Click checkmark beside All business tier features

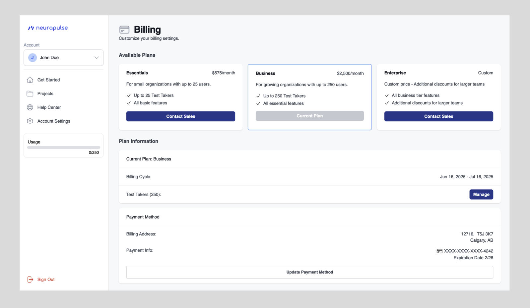pyautogui.click(x=387, y=95)
